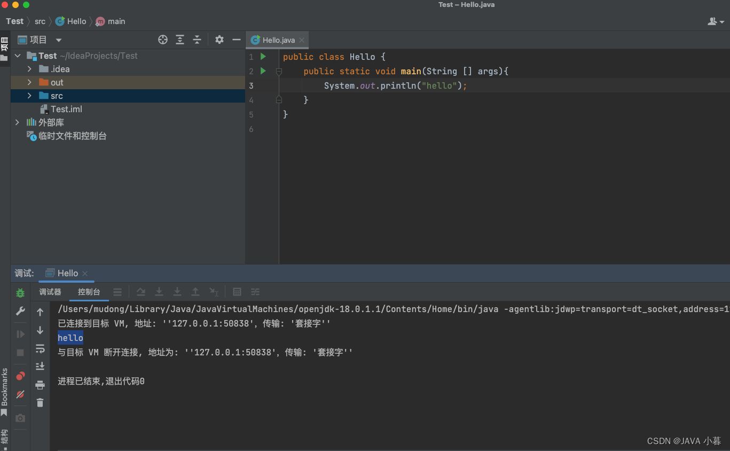Expand the out folder

29,82
